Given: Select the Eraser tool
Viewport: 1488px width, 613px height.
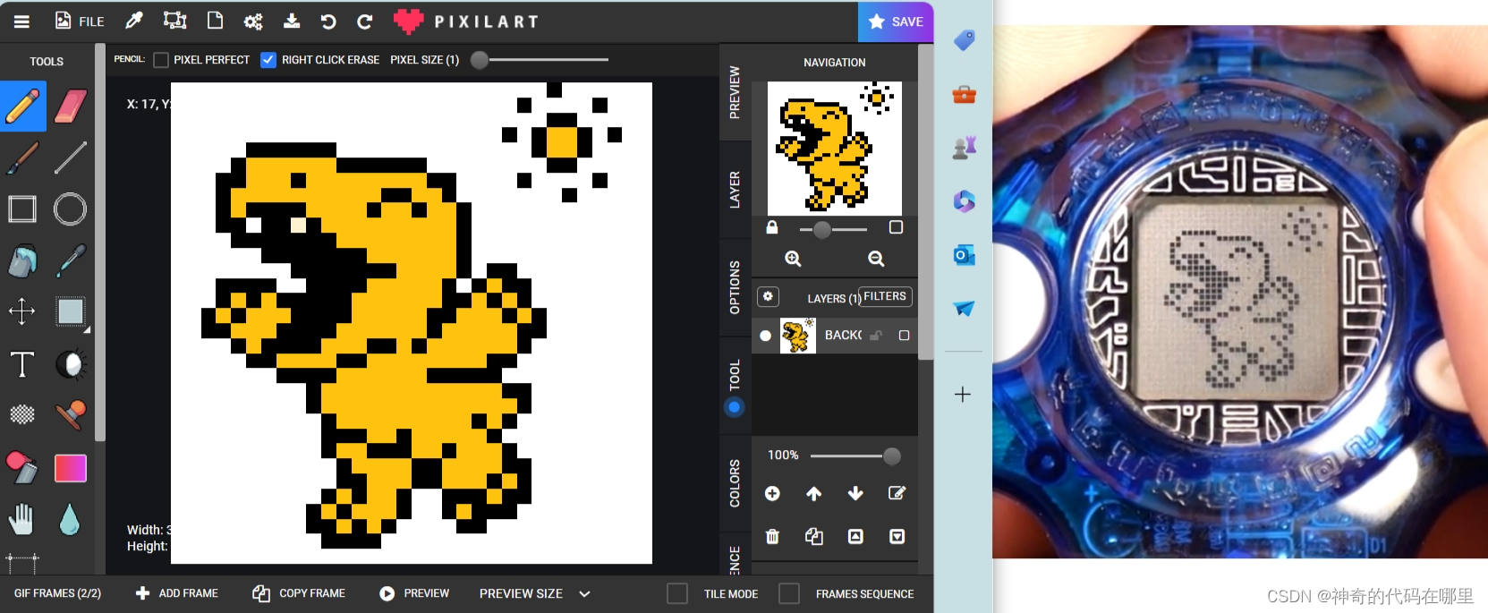Looking at the screenshot, I should pos(70,106).
